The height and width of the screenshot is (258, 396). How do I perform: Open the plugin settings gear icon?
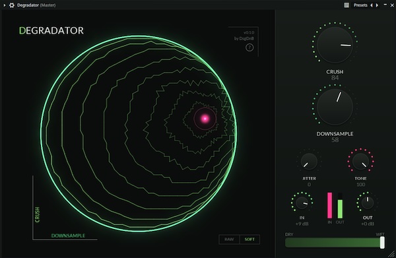click(12, 5)
